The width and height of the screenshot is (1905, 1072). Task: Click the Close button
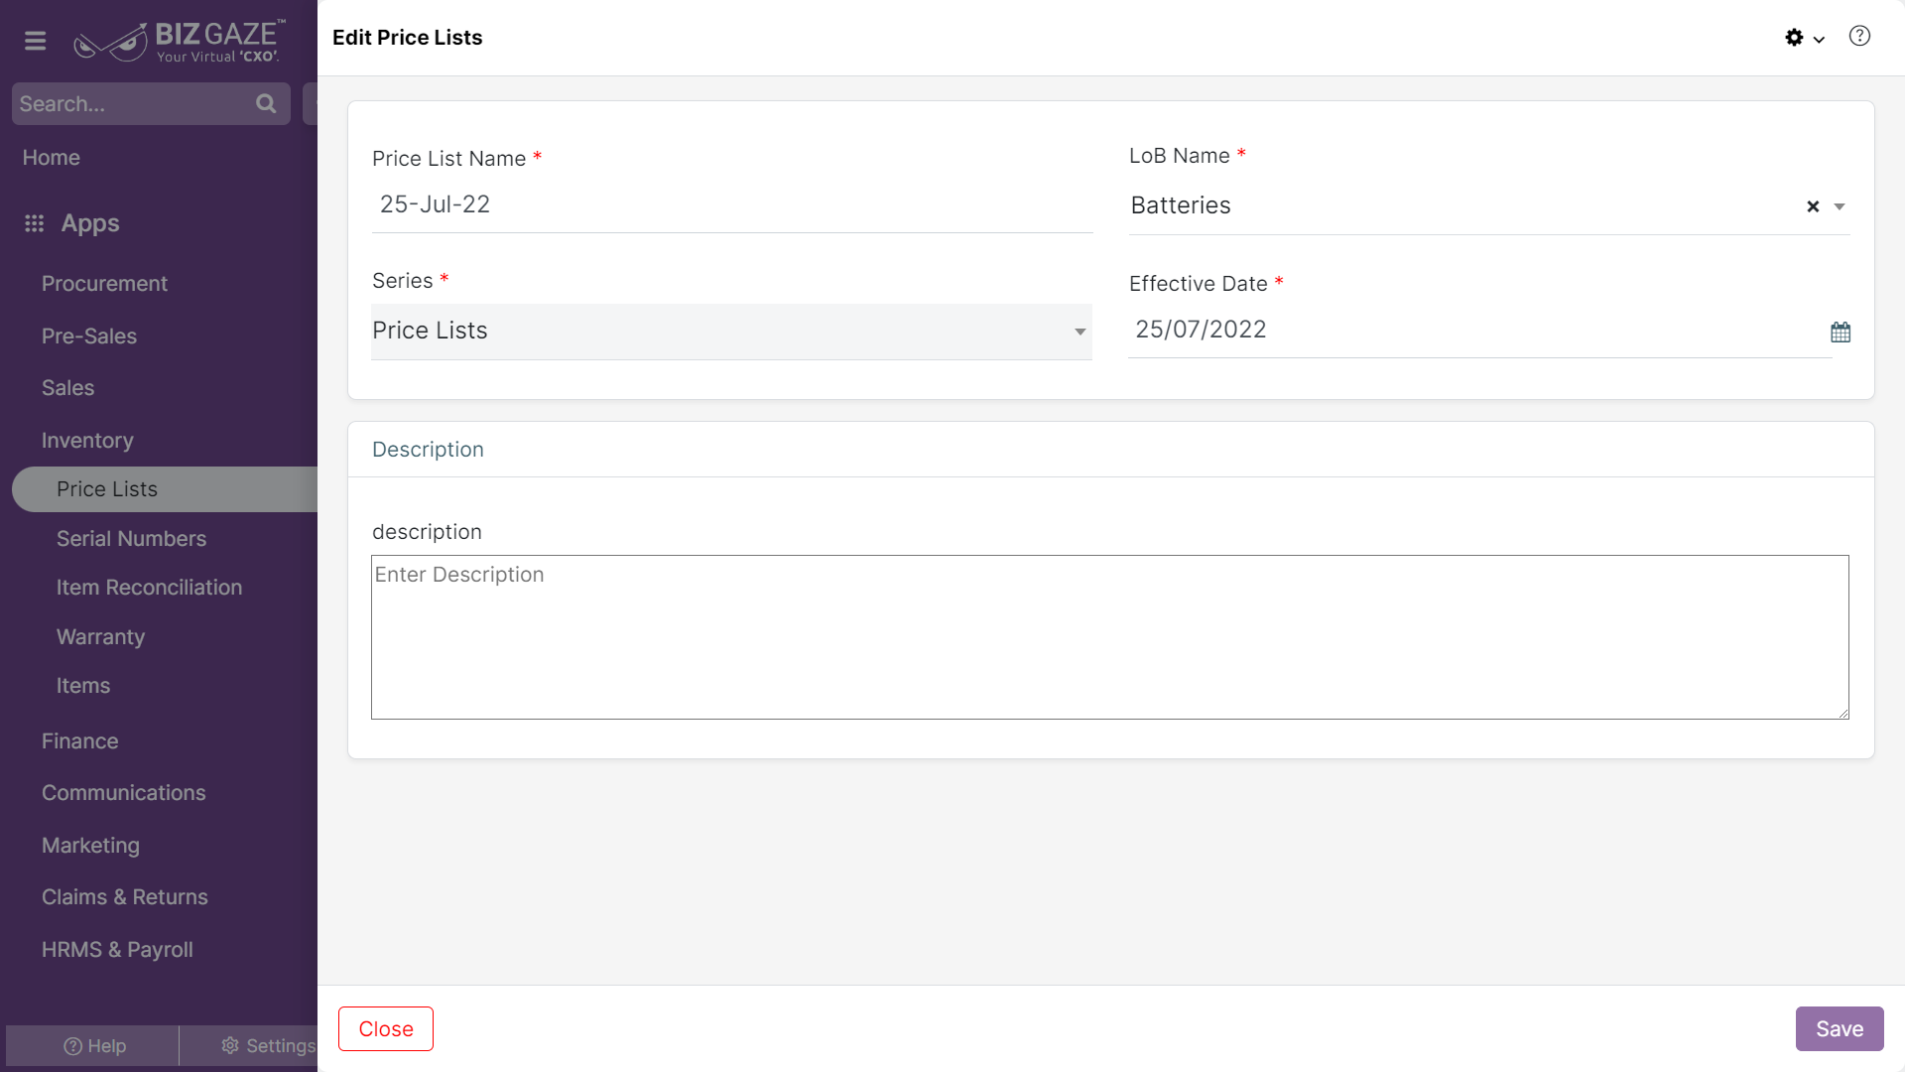pyautogui.click(x=386, y=1029)
